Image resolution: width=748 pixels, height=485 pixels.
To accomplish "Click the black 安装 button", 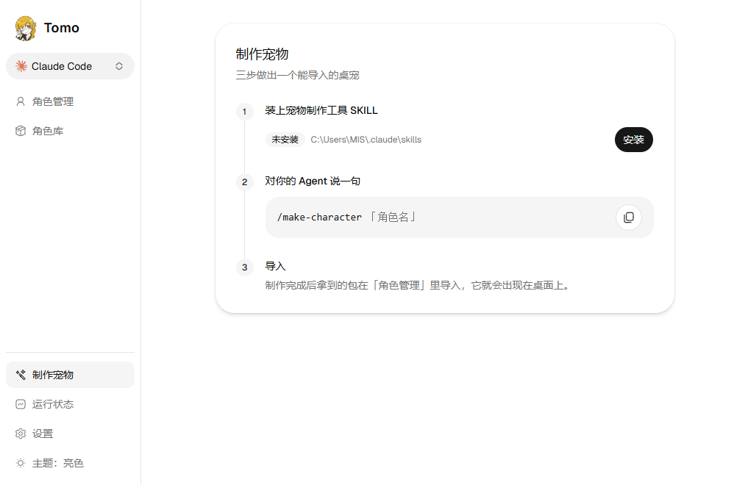I will [x=633, y=140].
